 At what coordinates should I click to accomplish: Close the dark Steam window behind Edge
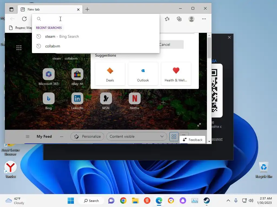(x=229, y=37)
